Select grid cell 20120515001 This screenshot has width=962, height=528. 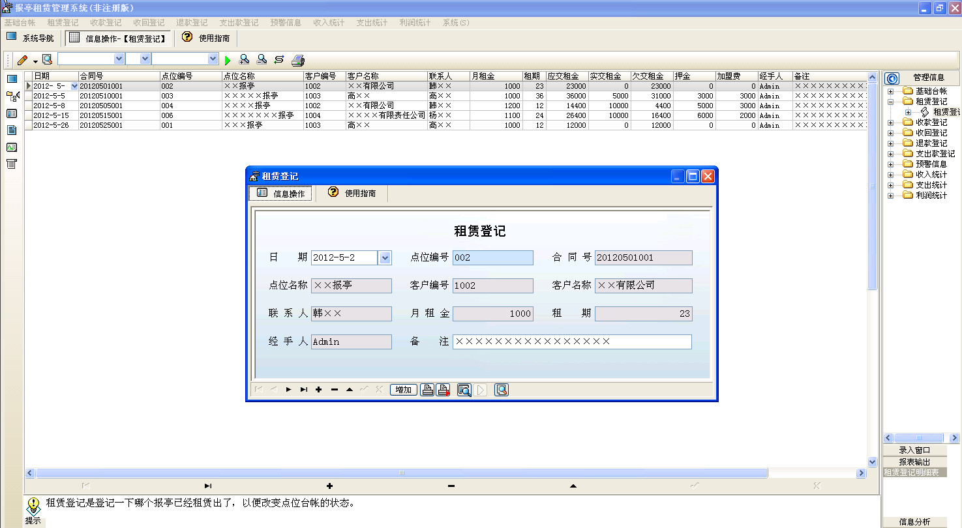(x=119, y=115)
